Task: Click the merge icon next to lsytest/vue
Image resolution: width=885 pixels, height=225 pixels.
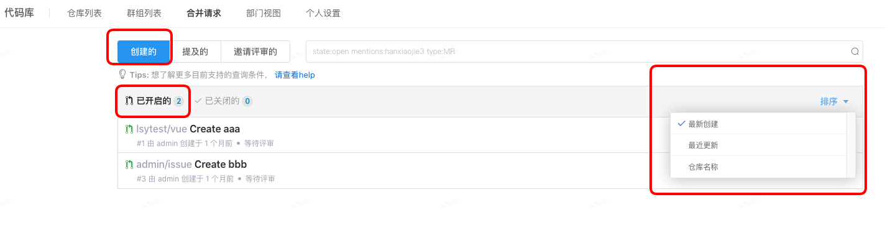Action: 129,129
